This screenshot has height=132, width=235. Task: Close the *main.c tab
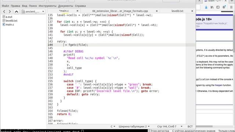pyautogui.click(x=77, y=11)
